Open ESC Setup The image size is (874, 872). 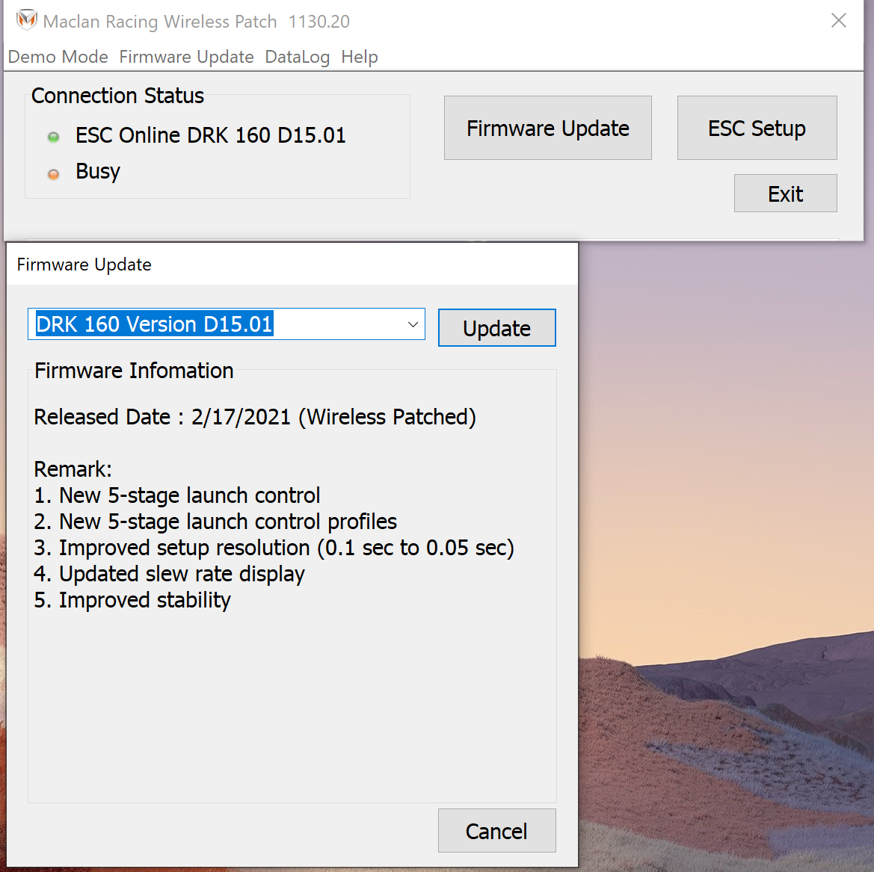(757, 128)
